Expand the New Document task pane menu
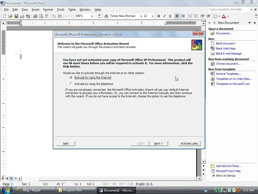Viewport: 258px width, 194px height. pyautogui.click(x=249, y=23)
